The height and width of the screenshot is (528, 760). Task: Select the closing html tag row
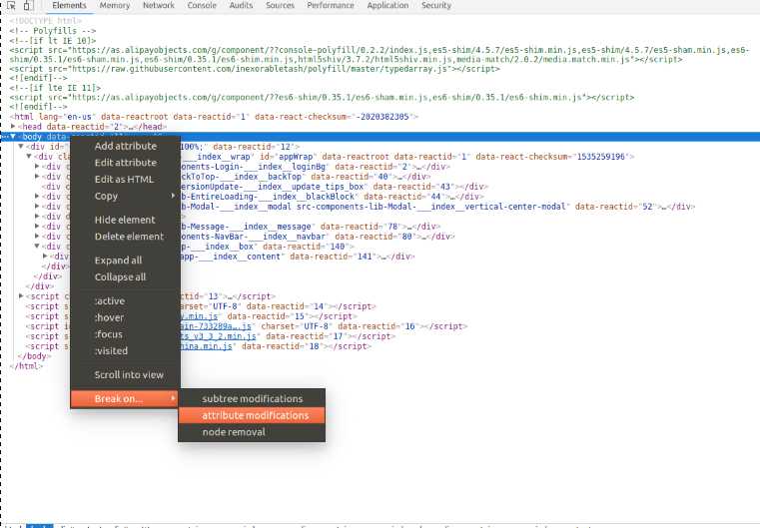click(x=26, y=366)
